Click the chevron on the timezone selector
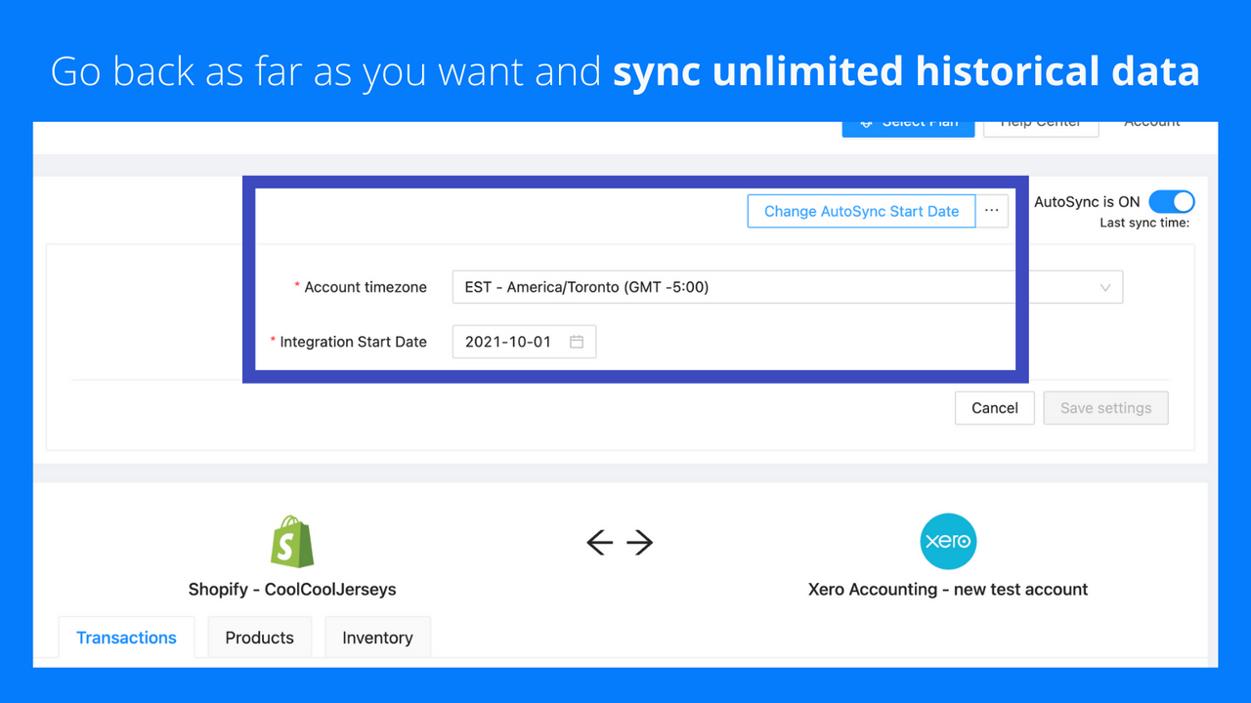 pyautogui.click(x=1104, y=286)
